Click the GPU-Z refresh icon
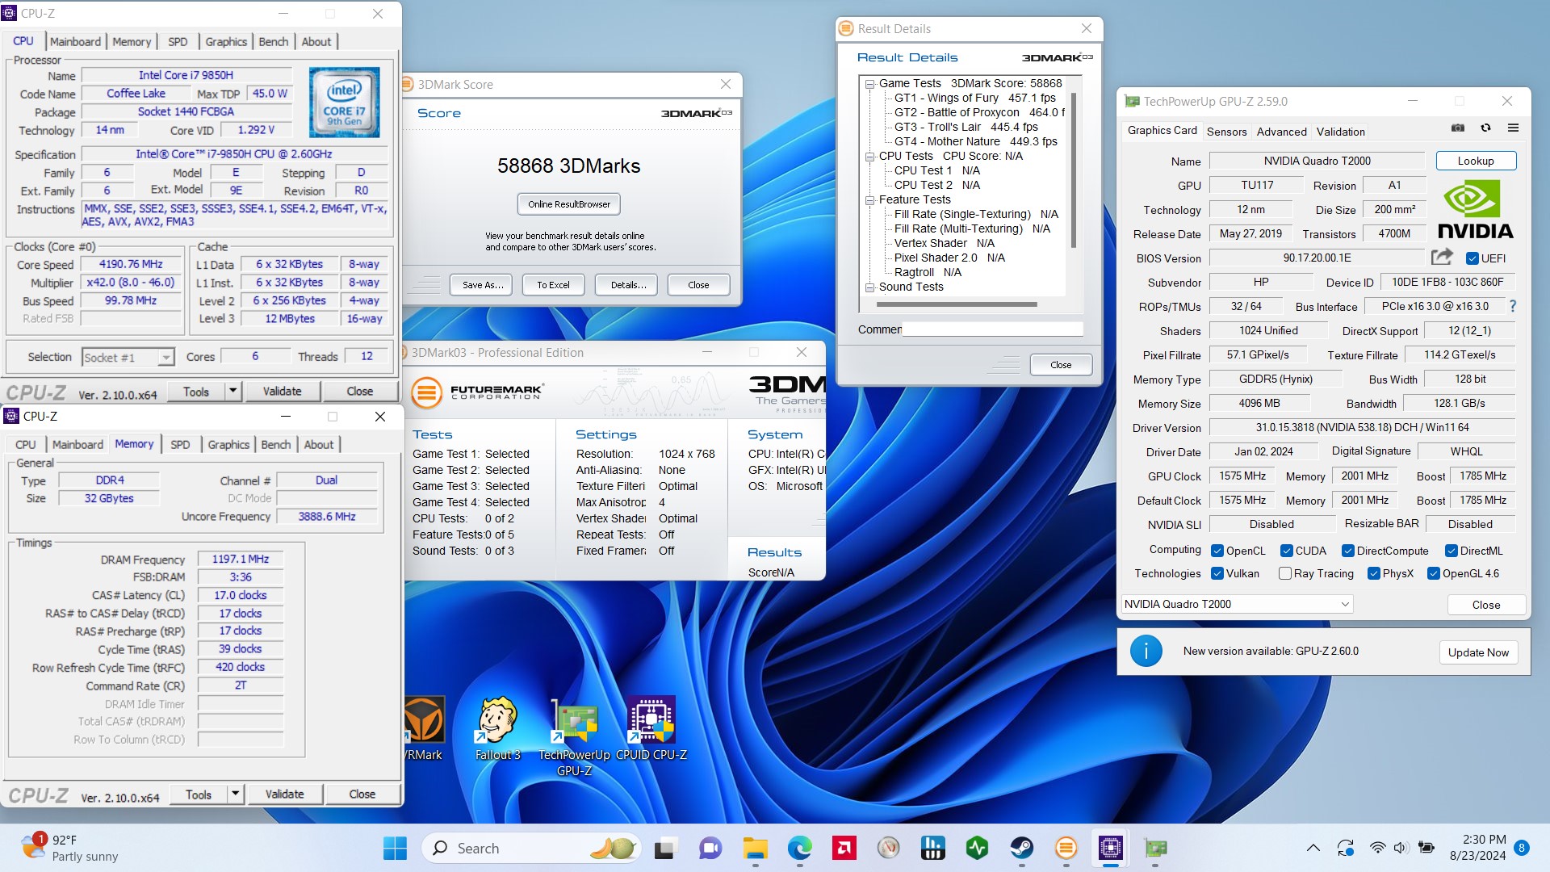This screenshot has width=1550, height=872. tap(1485, 128)
